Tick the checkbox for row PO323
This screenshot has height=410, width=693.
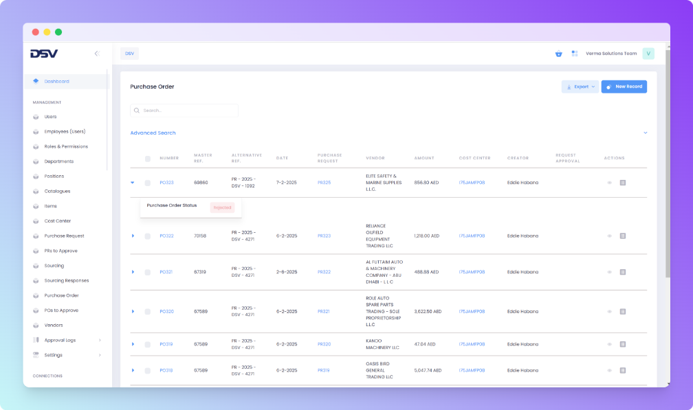click(x=148, y=183)
